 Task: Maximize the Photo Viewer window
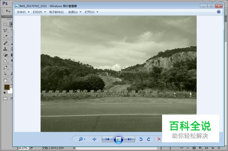coord(211,6)
